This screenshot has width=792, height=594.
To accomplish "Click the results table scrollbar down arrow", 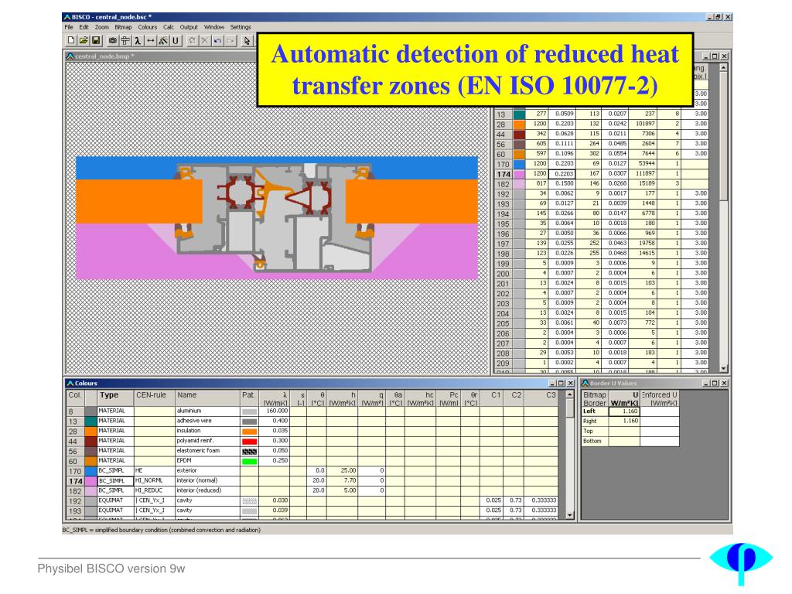I will pos(724,369).
